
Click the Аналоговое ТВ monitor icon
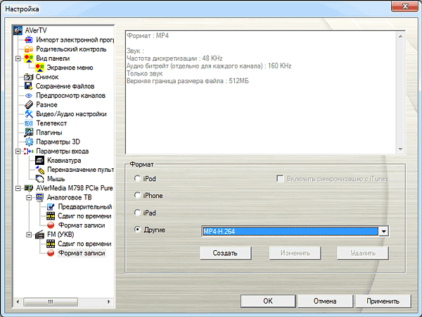39,197
